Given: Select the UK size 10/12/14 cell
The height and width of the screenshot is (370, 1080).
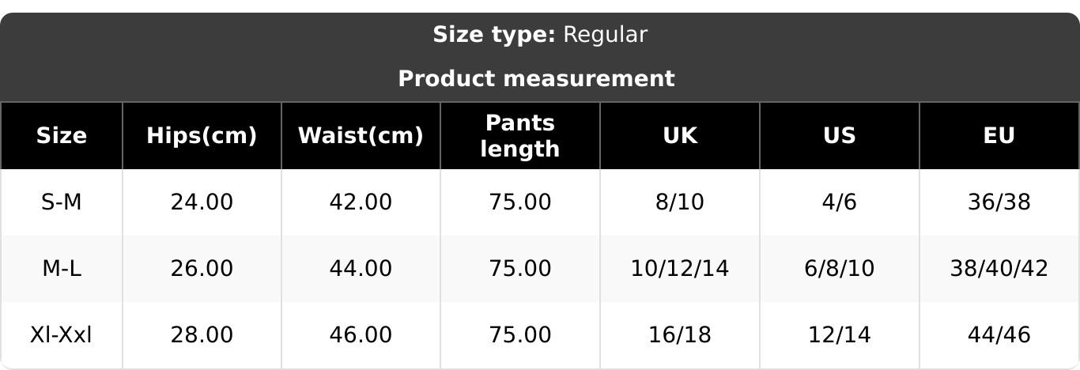Looking at the screenshot, I should pyautogui.click(x=680, y=269).
